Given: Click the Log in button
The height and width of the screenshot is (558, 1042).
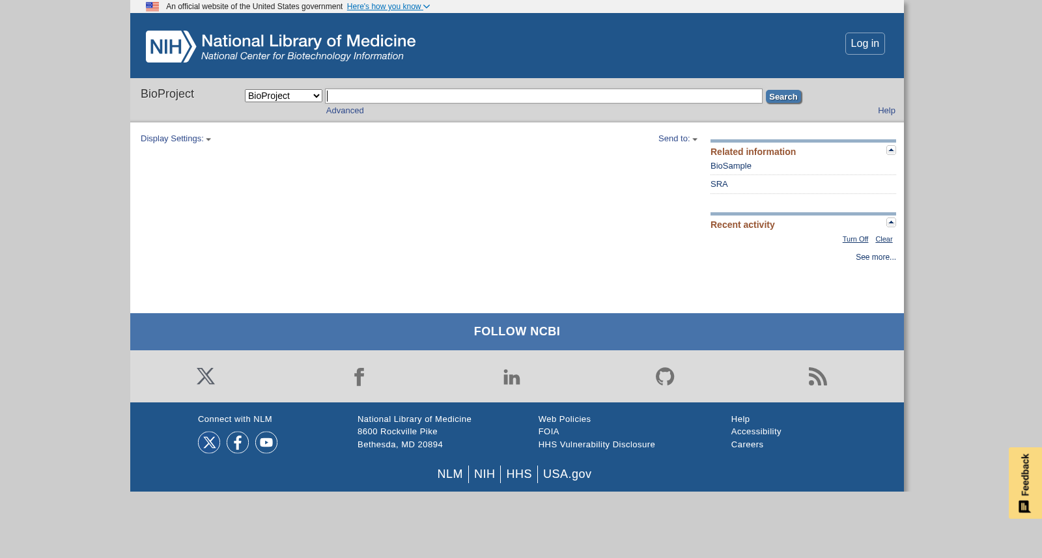Looking at the screenshot, I should (865, 44).
